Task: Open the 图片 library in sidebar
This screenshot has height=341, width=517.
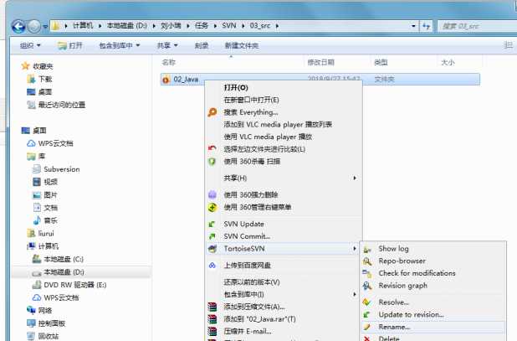Action: coord(50,194)
